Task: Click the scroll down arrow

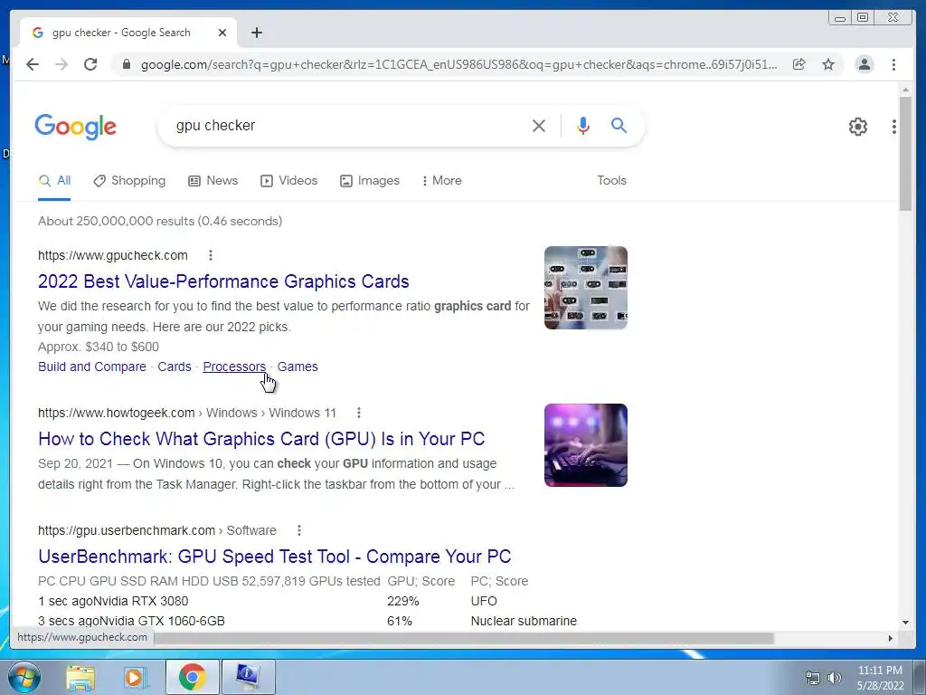Action: point(904,622)
